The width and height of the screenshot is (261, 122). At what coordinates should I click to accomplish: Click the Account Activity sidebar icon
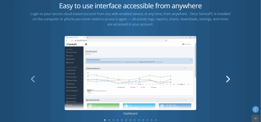point(67,52)
